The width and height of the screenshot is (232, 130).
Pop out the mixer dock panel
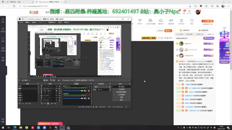click(91, 84)
